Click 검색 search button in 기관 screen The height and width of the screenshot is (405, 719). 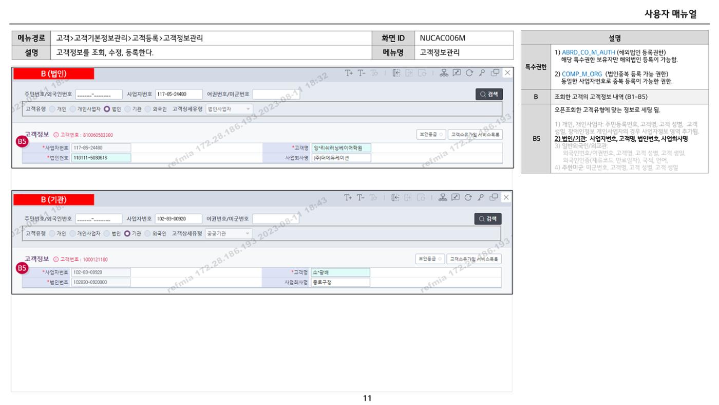pyautogui.click(x=488, y=218)
